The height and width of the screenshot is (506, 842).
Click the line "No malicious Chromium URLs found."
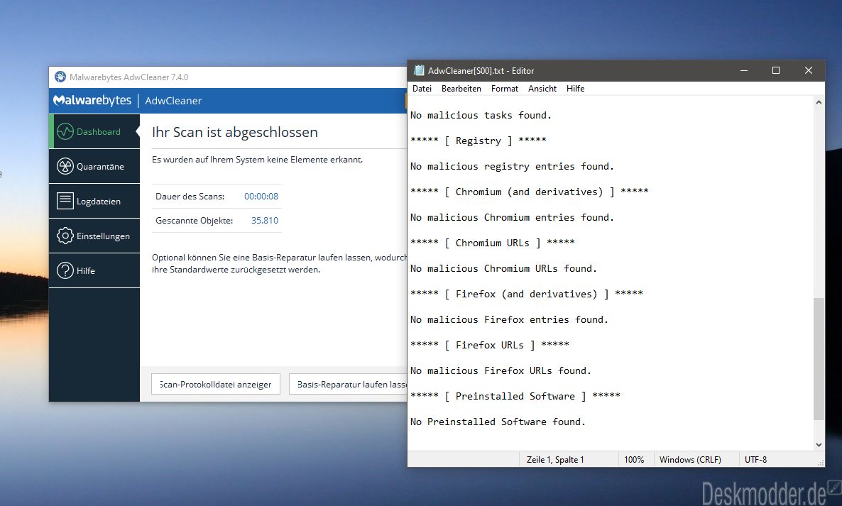point(503,268)
